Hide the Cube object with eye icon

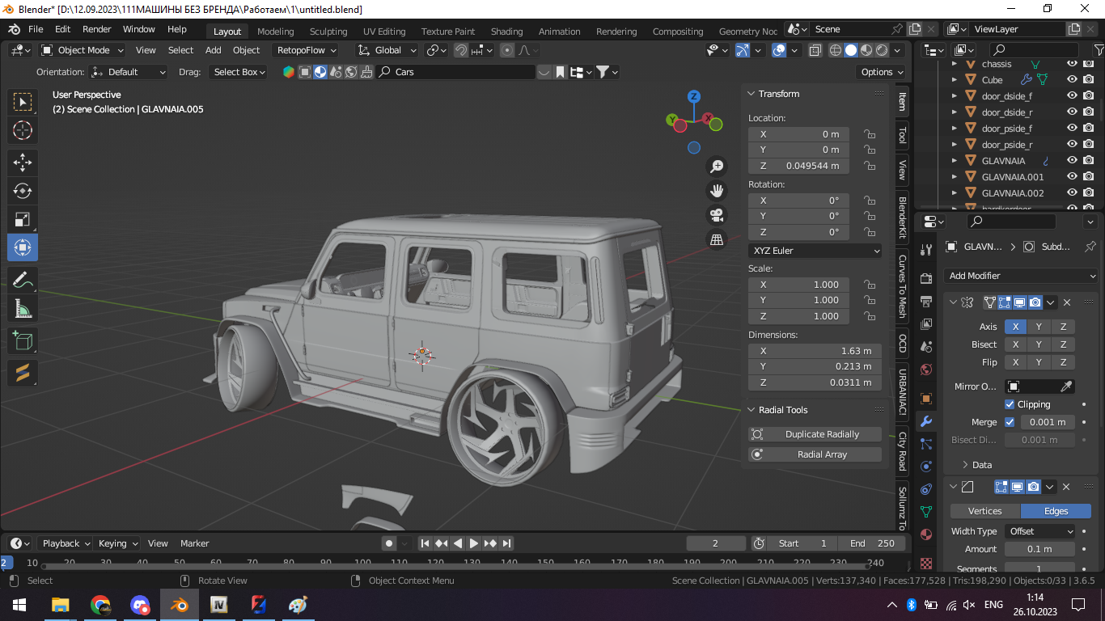click(x=1072, y=80)
